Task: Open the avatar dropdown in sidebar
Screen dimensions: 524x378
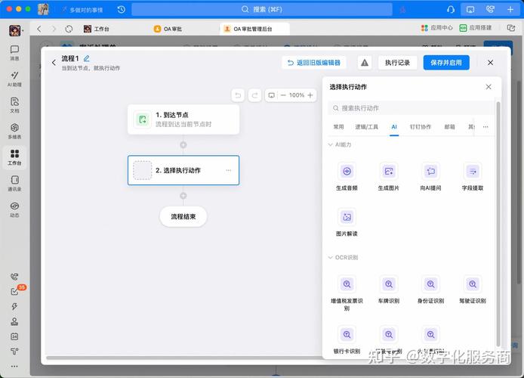Action: click(15, 30)
